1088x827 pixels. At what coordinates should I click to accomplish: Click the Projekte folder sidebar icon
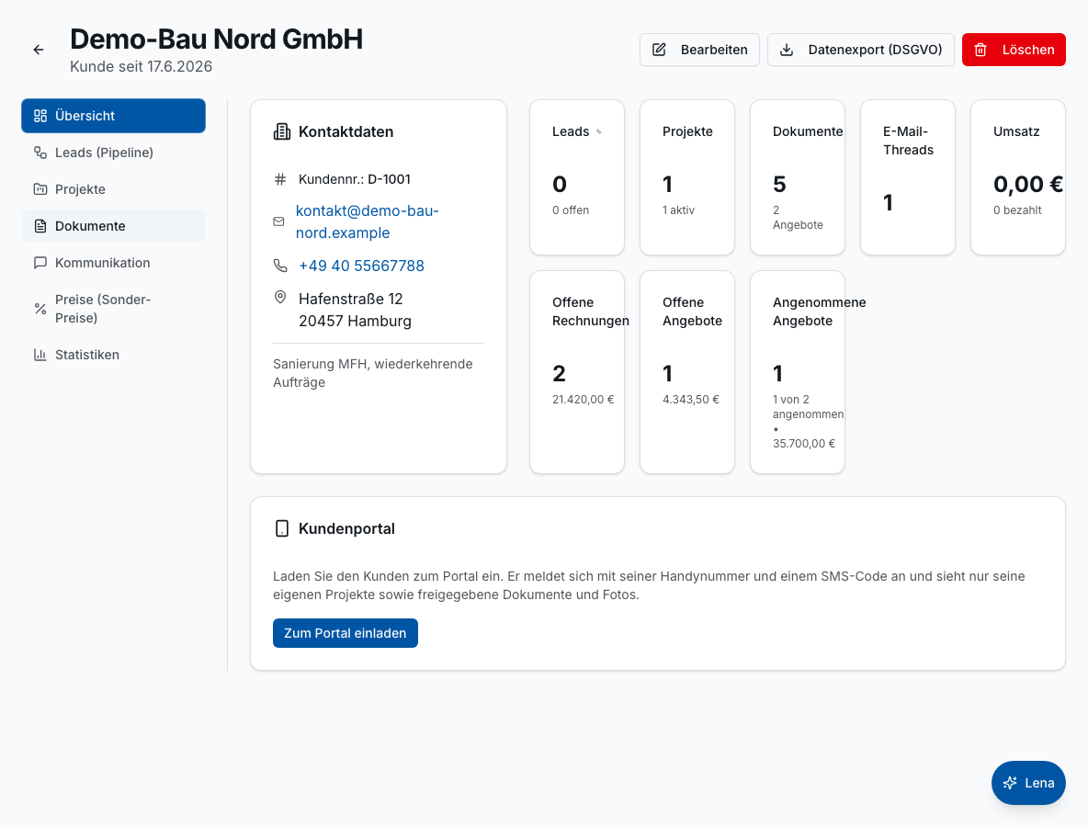[x=40, y=189]
